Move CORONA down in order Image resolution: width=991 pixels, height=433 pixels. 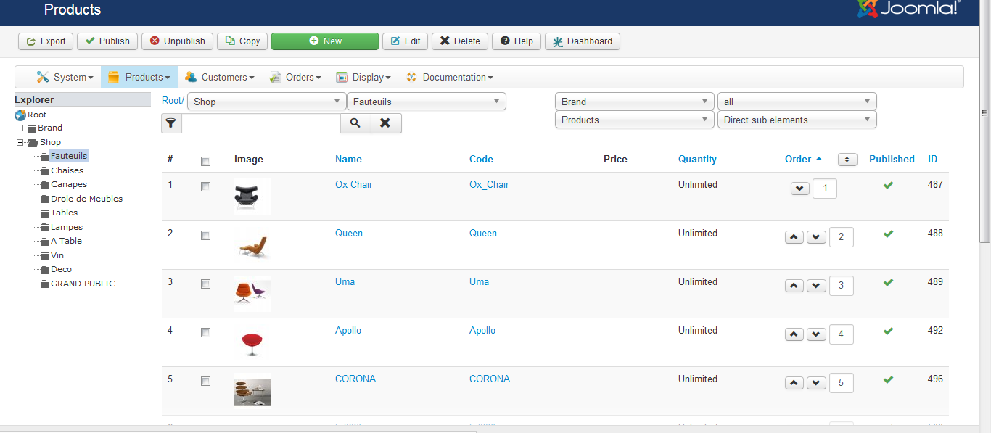click(817, 383)
